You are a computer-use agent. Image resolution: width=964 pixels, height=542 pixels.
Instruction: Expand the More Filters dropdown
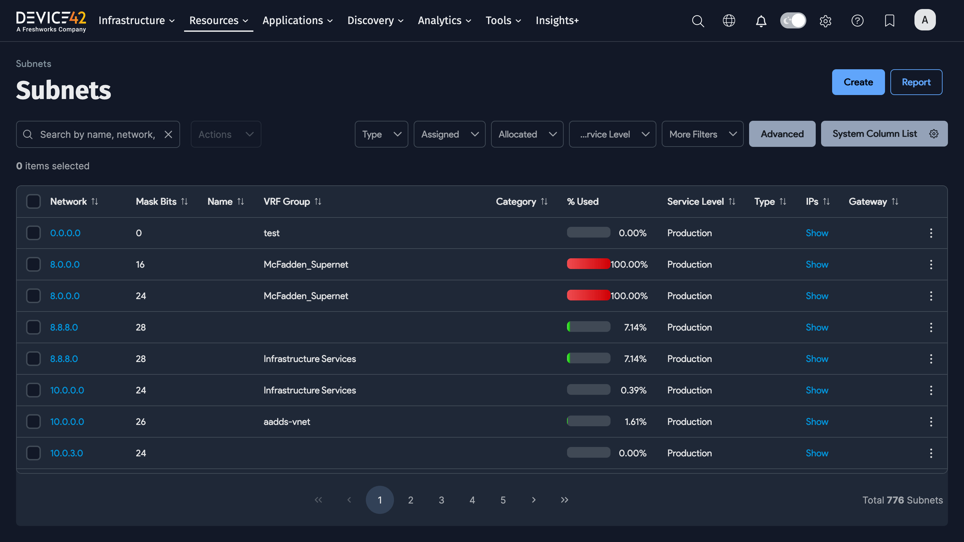[703, 134]
